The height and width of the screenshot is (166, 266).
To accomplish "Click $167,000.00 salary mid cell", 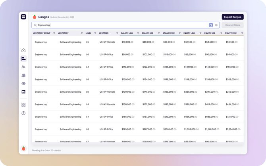I will pos(149,104).
